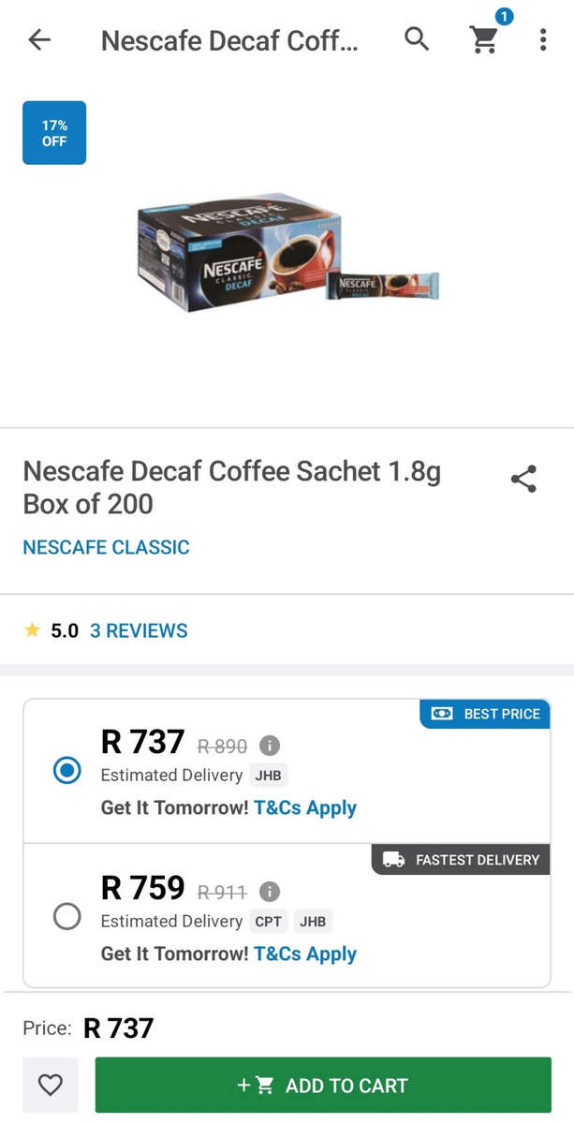The width and height of the screenshot is (574, 1124).
Task: Toggle the wishlist heart for this product
Action: (50, 1085)
